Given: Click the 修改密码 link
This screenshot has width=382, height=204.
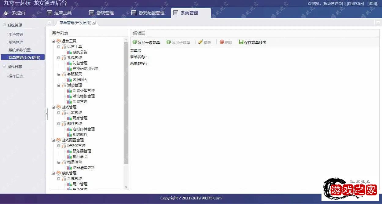Looking at the screenshot, I should click(x=355, y=4).
